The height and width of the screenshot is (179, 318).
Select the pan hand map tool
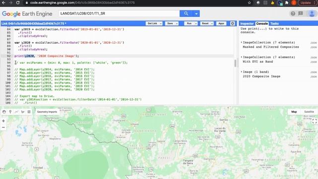4,112
